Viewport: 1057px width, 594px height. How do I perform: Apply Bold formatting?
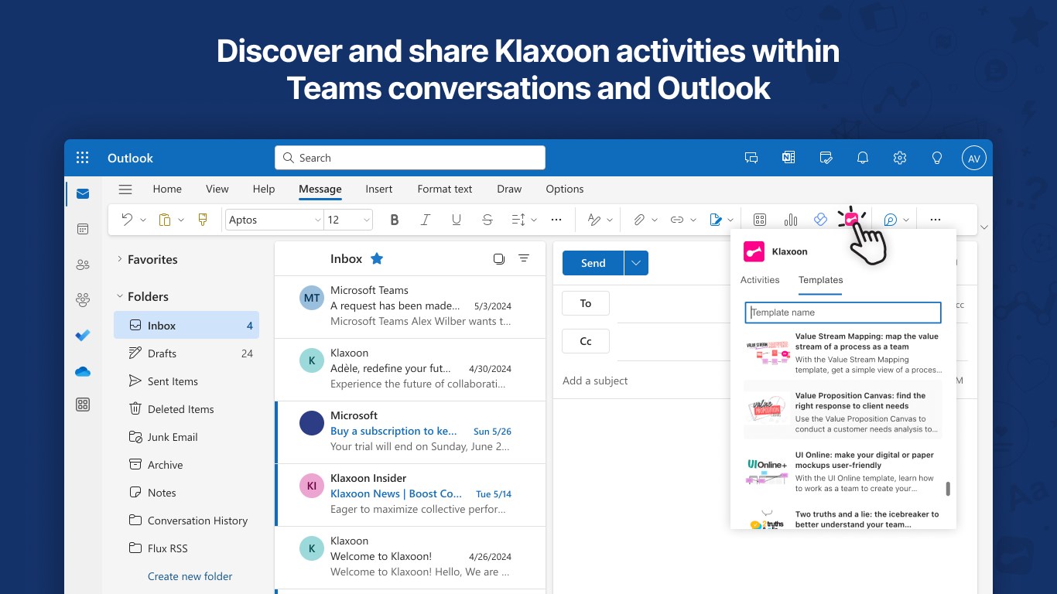point(395,220)
